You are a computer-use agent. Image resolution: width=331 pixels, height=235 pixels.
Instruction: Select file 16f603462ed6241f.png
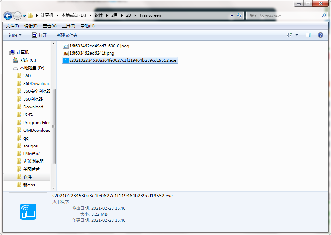click(x=92, y=53)
